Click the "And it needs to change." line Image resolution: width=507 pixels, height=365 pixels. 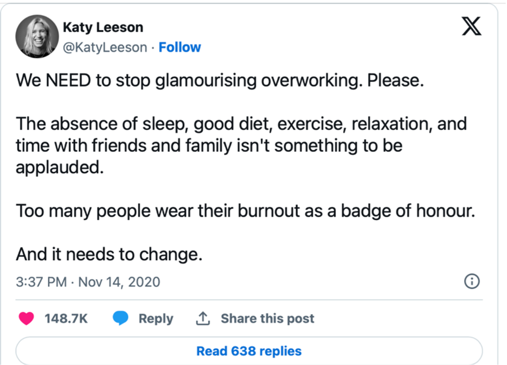point(109,254)
